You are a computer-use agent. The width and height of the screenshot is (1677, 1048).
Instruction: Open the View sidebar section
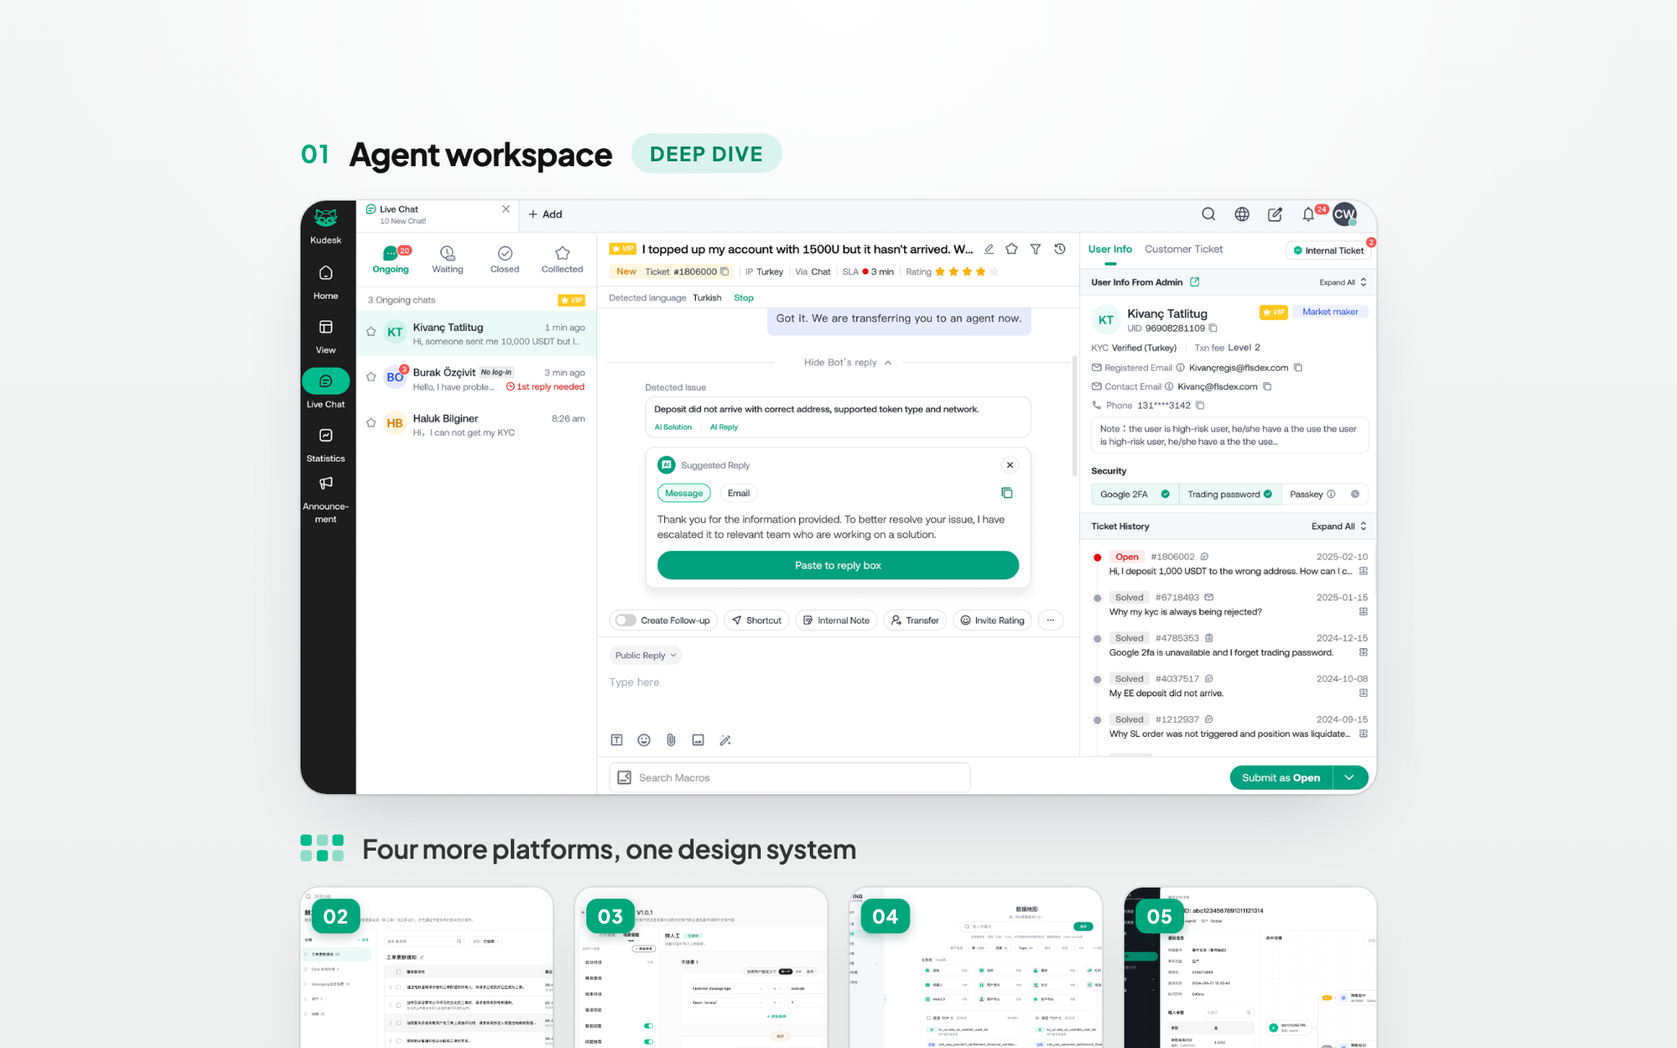point(325,337)
